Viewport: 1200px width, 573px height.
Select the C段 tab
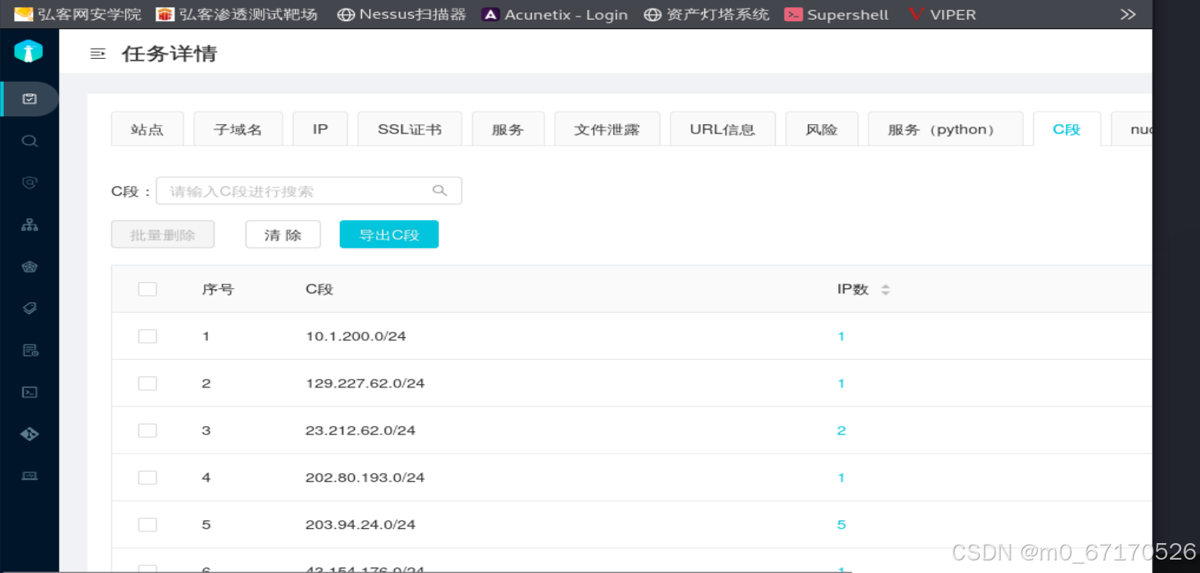1067,129
